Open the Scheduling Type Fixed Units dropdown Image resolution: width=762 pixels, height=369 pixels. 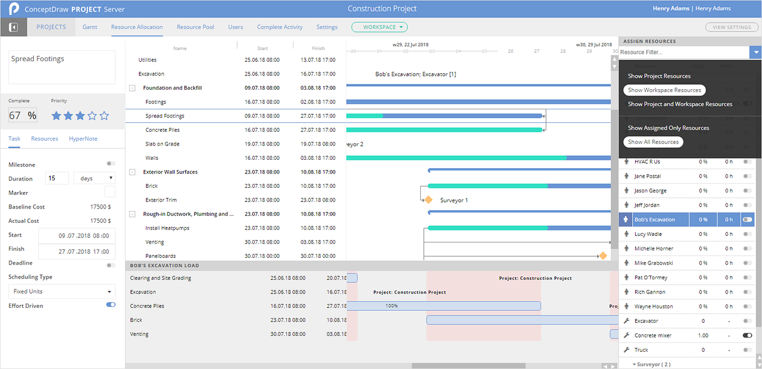(x=62, y=292)
